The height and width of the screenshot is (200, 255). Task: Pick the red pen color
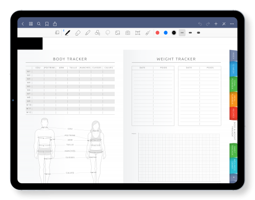[x=158, y=33]
